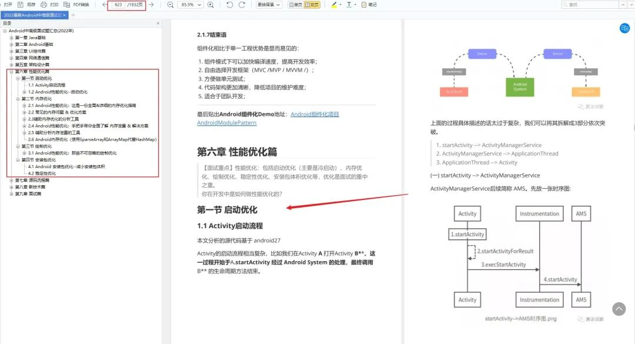Expand 第九章 面试篇 tree node
Screen dimensions: 635x344
coord(11,194)
